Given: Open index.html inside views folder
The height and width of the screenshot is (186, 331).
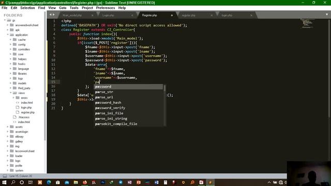Looking at the screenshot, I should tap(26, 103).
